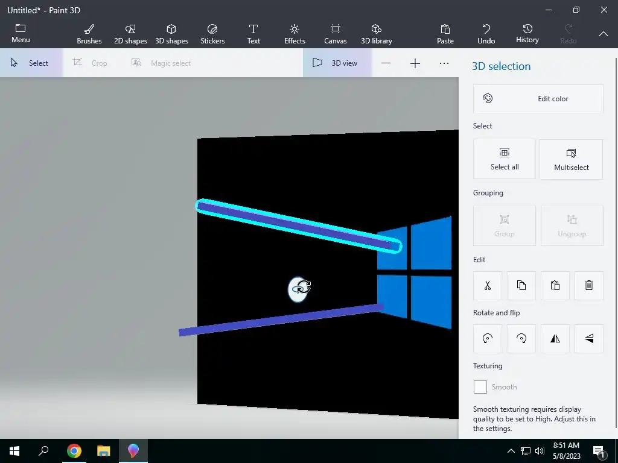618x463 pixels.
Task: Open the Stickers tab
Action: [212, 34]
